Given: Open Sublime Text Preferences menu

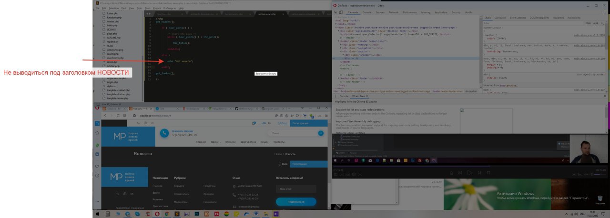Looking at the screenshot, I should (x=170, y=8).
